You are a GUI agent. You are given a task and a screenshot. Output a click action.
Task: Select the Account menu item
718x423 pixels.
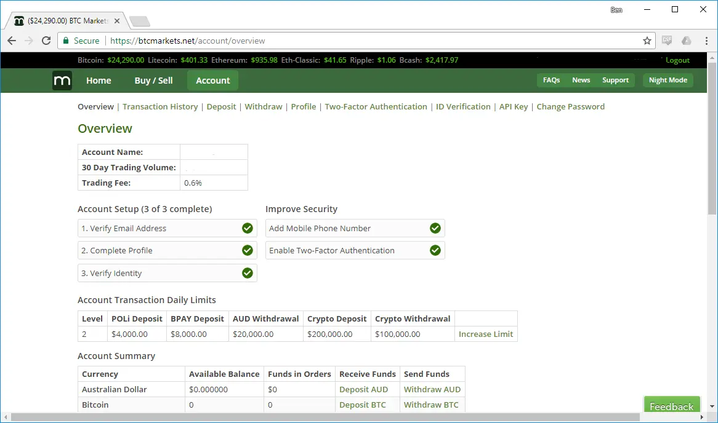(x=213, y=81)
